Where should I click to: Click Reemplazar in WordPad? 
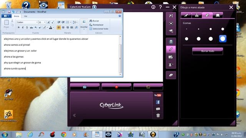coord(96,25)
